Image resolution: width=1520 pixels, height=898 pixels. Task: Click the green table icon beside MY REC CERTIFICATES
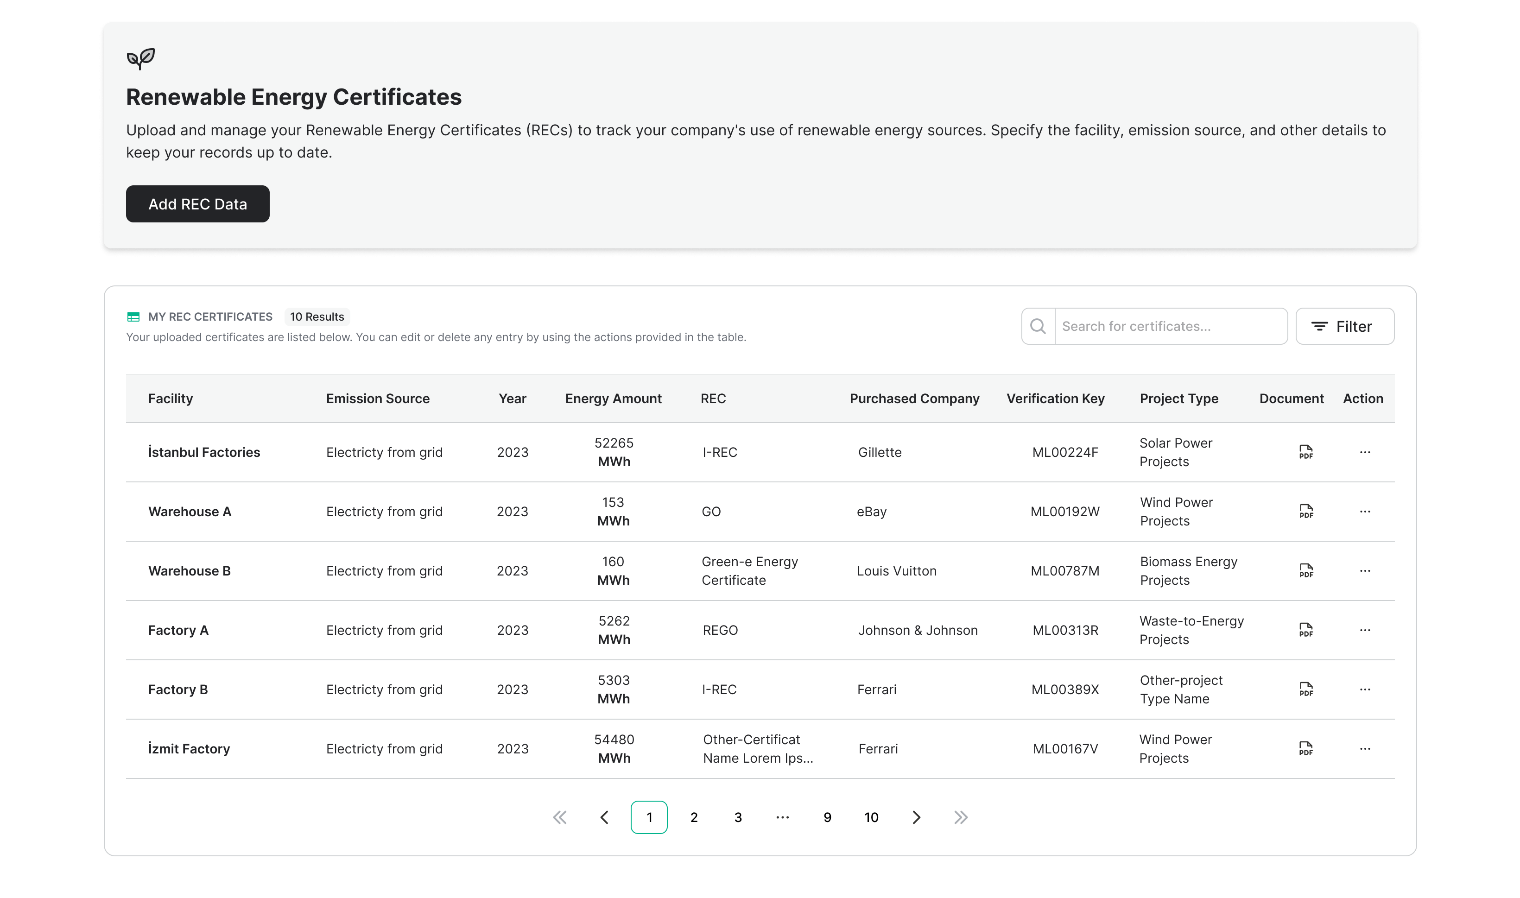133,316
